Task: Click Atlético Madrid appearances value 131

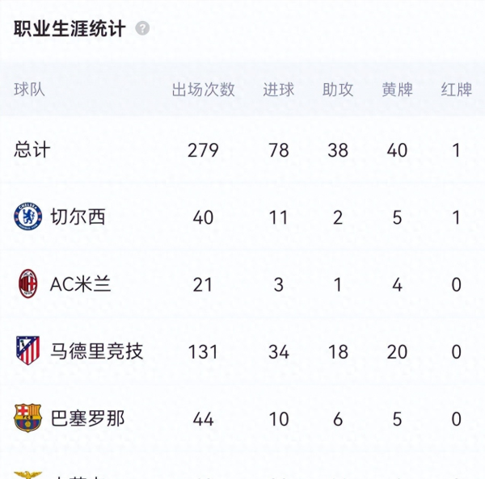Action: pos(203,352)
